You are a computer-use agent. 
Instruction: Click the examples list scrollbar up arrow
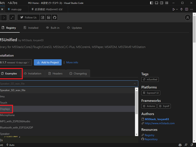click(137, 89)
